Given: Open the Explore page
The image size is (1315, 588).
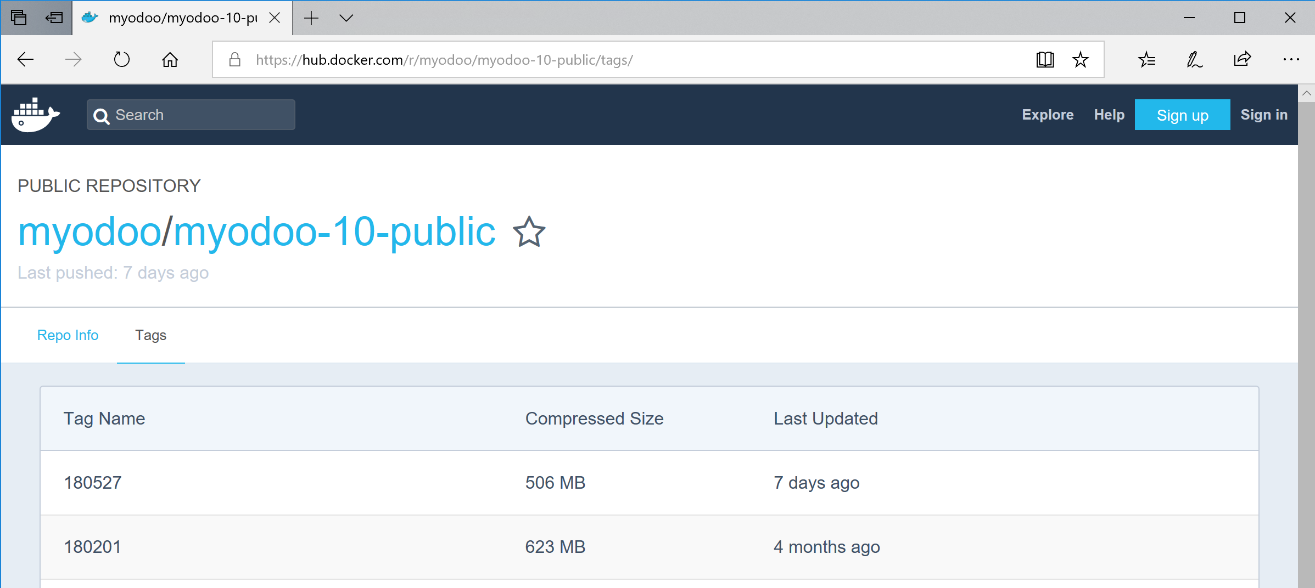Looking at the screenshot, I should [x=1048, y=115].
